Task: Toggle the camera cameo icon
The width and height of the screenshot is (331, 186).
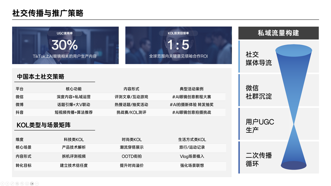Action: [32, 184]
